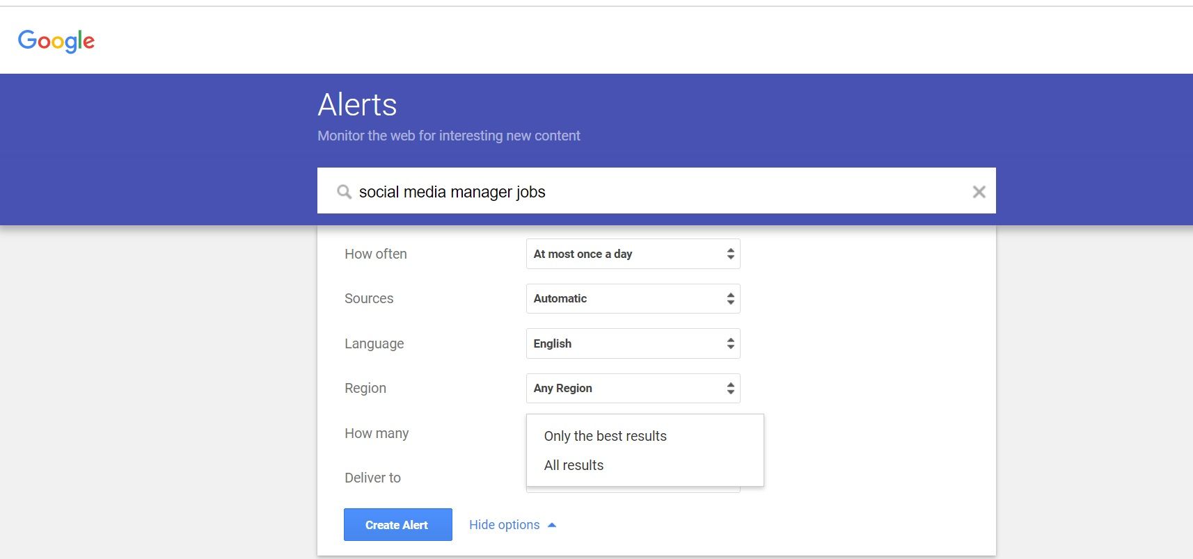Collapse options using the up arrow
1193x559 pixels.
(x=552, y=525)
